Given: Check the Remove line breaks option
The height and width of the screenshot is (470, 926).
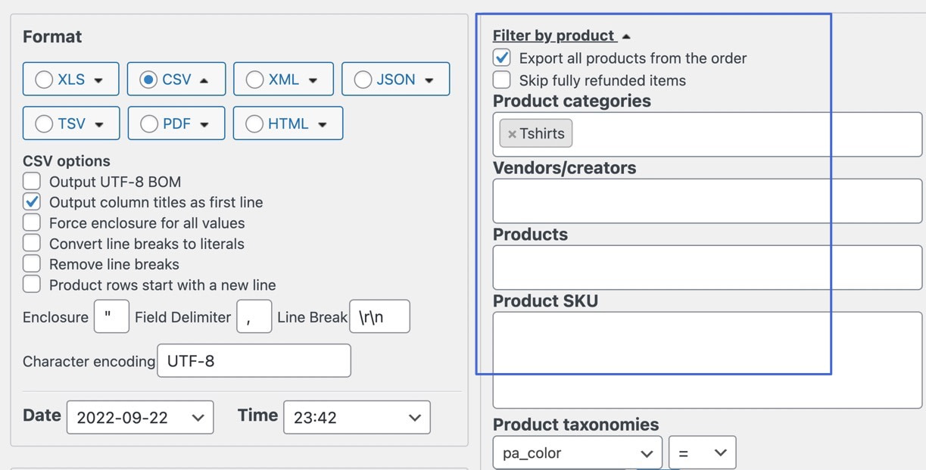Looking at the screenshot, I should pyautogui.click(x=32, y=264).
